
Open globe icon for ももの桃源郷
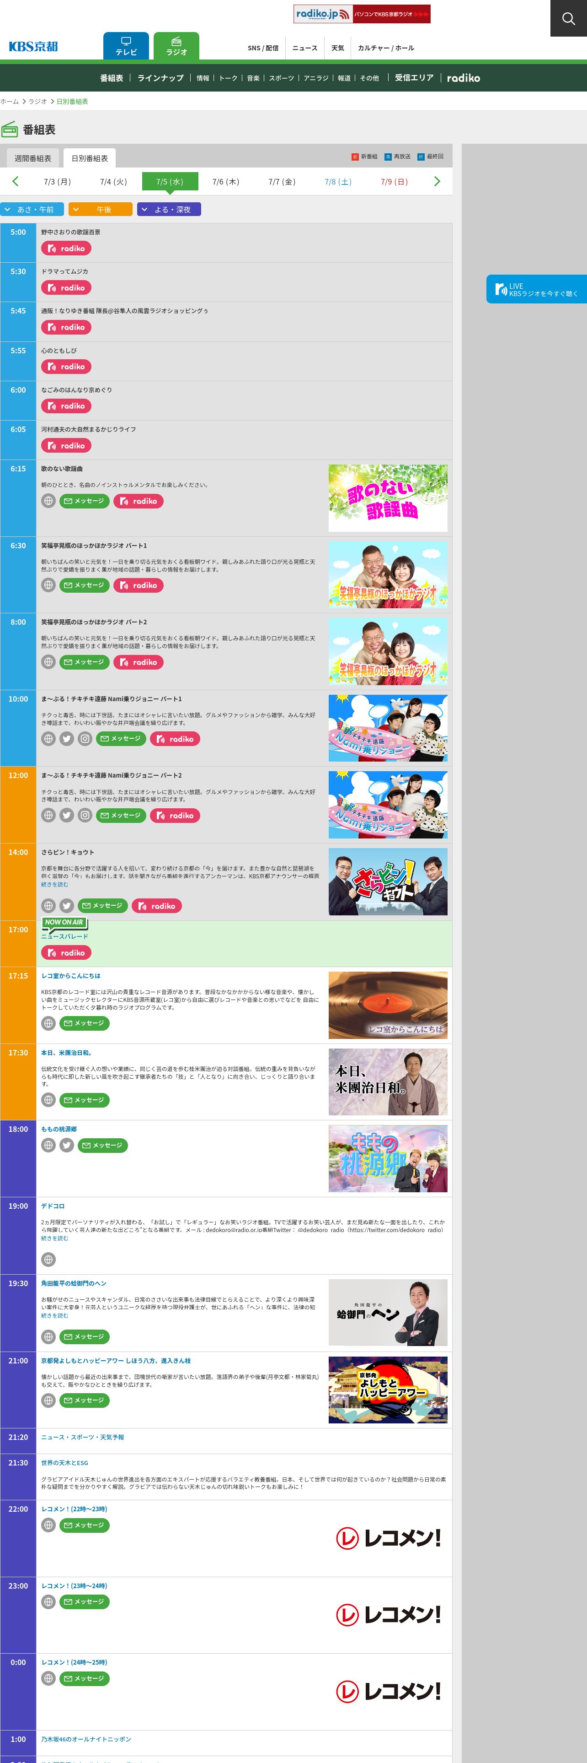tap(48, 1145)
